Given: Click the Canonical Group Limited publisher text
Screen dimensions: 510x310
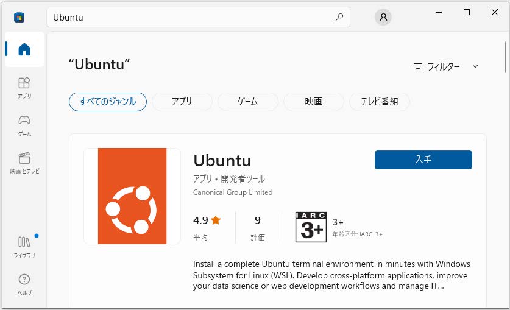Looking at the screenshot, I should pyautogui.click(x=233, y=192).
